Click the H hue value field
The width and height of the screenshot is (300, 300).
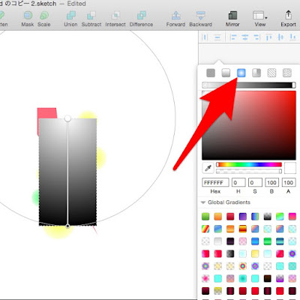click(238, 182)
